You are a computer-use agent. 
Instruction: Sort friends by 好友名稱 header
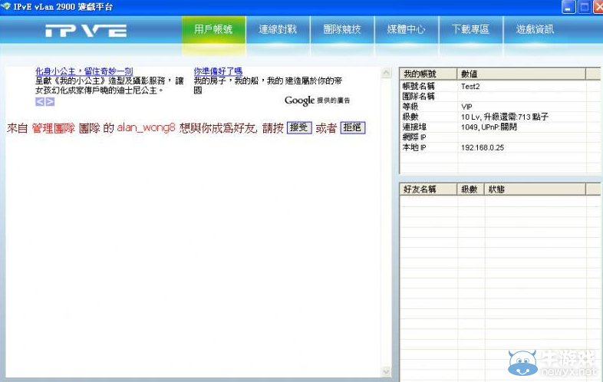(x=428, y=189)
